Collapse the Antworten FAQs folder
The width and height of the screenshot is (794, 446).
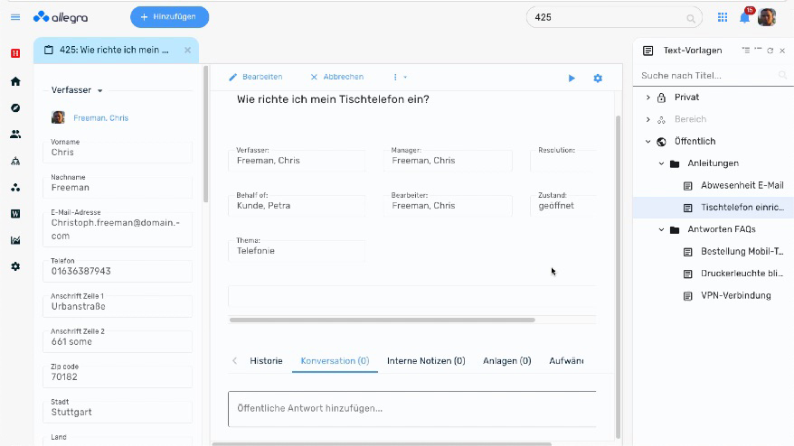point(661,230)
